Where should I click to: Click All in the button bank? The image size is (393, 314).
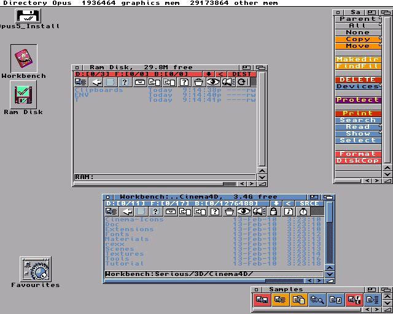[x=358, y=26]
